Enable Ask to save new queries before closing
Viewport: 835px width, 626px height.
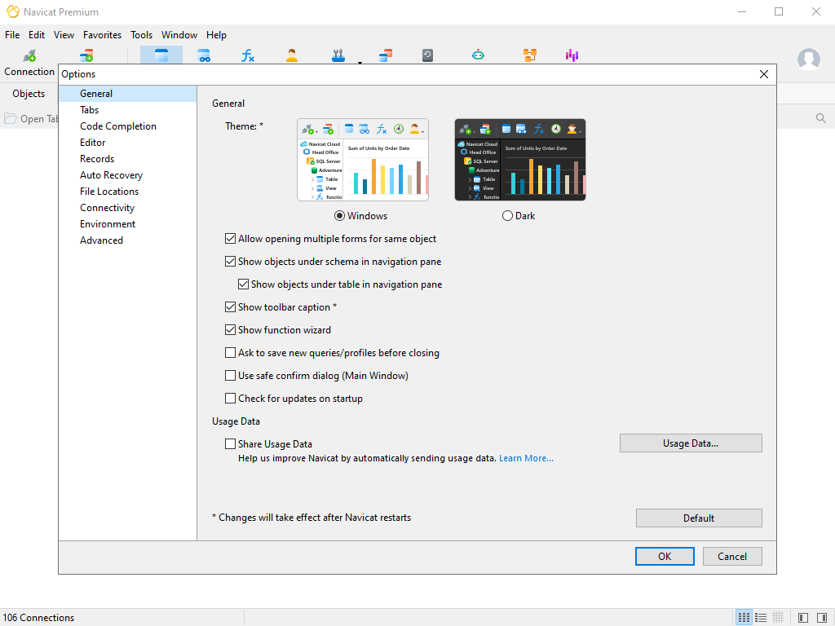point(230,352)
